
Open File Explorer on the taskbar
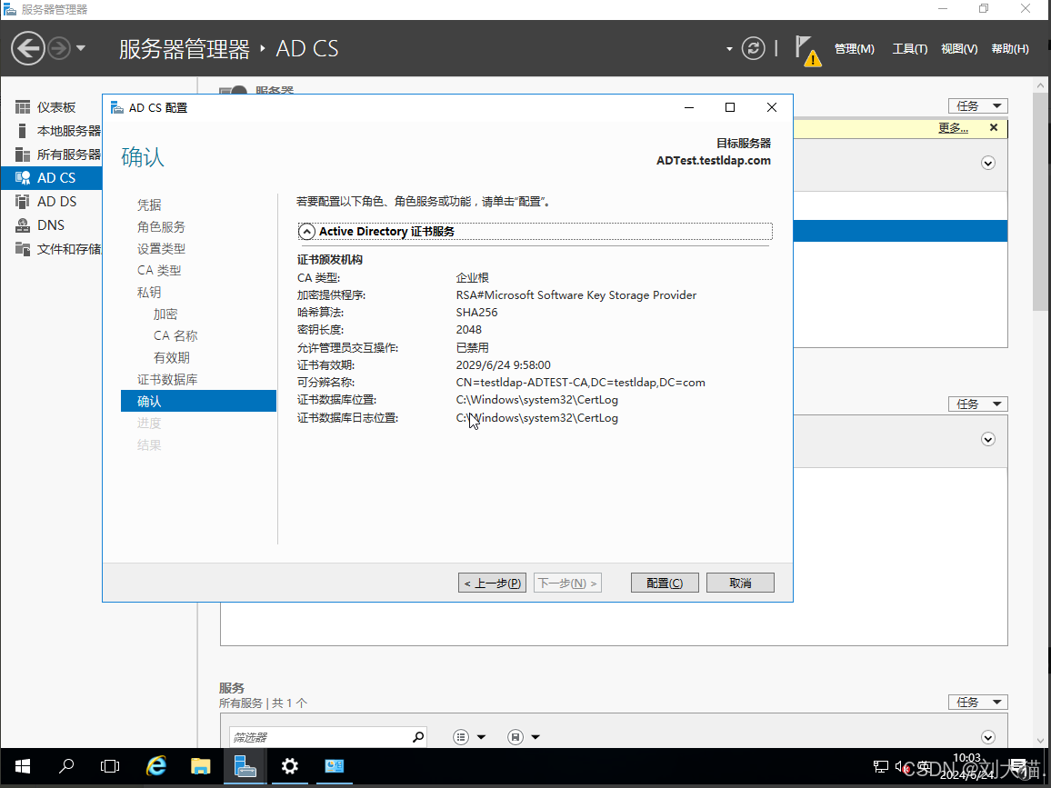pos(201,766)
